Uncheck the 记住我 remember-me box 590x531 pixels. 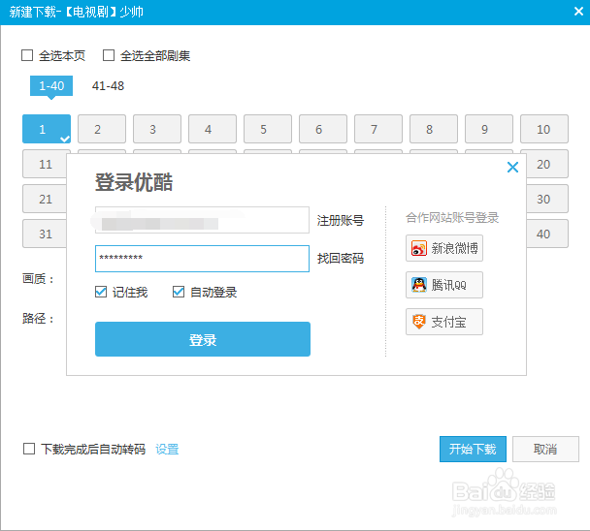point(101,292)
